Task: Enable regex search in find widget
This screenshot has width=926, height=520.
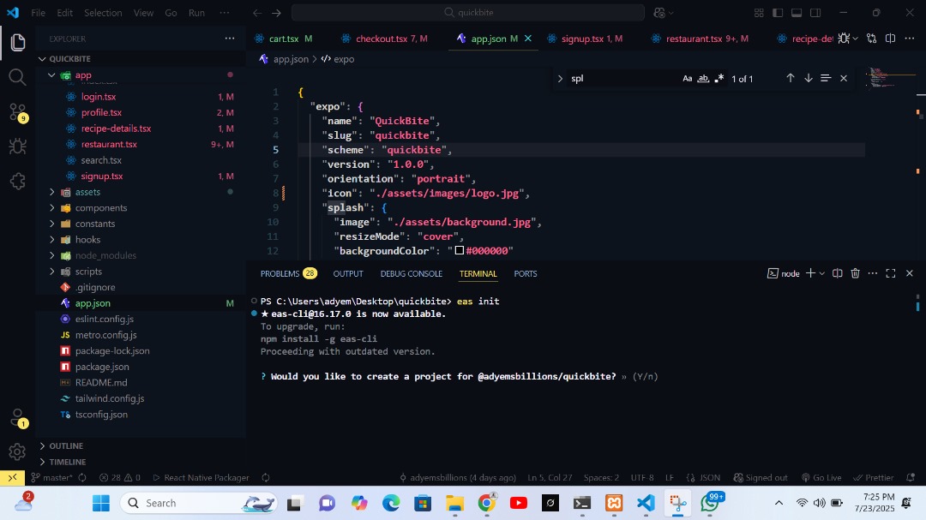Action: (720, 78)
